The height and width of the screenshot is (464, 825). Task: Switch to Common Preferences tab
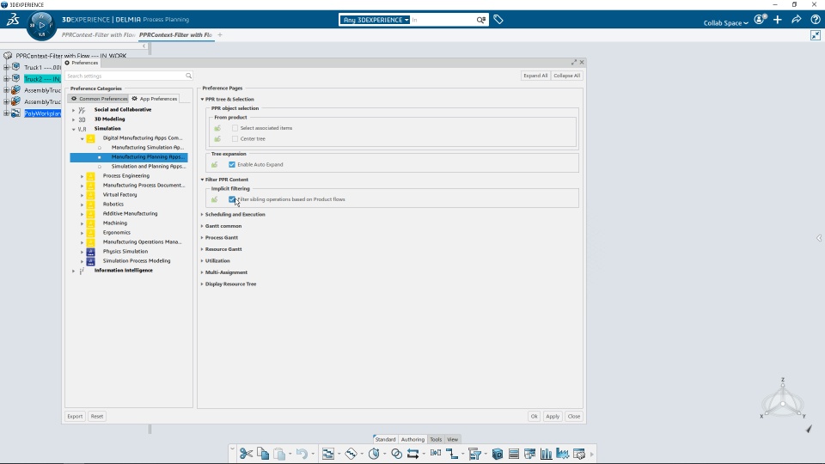click(99, 98)
